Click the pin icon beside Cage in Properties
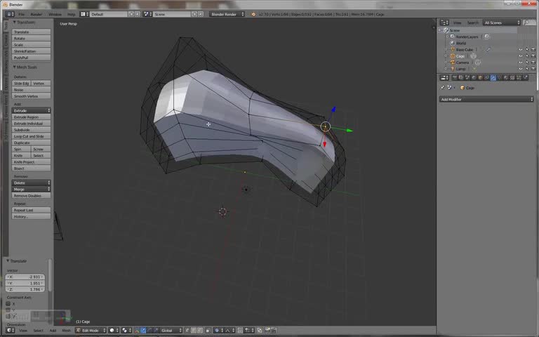Screen dimensions: 539x337 442,88
